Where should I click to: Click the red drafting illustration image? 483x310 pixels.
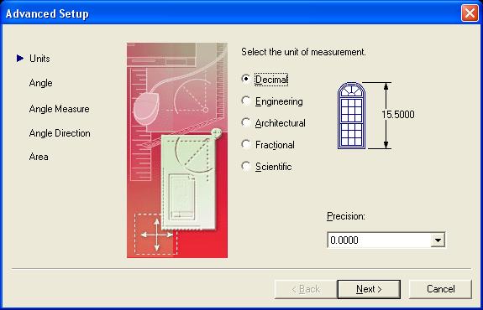click(x=177, y=150)
